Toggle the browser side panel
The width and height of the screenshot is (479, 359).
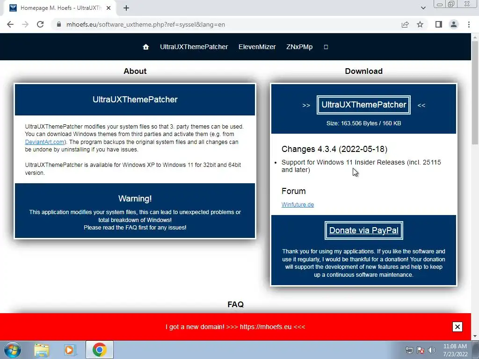[439, 24]
